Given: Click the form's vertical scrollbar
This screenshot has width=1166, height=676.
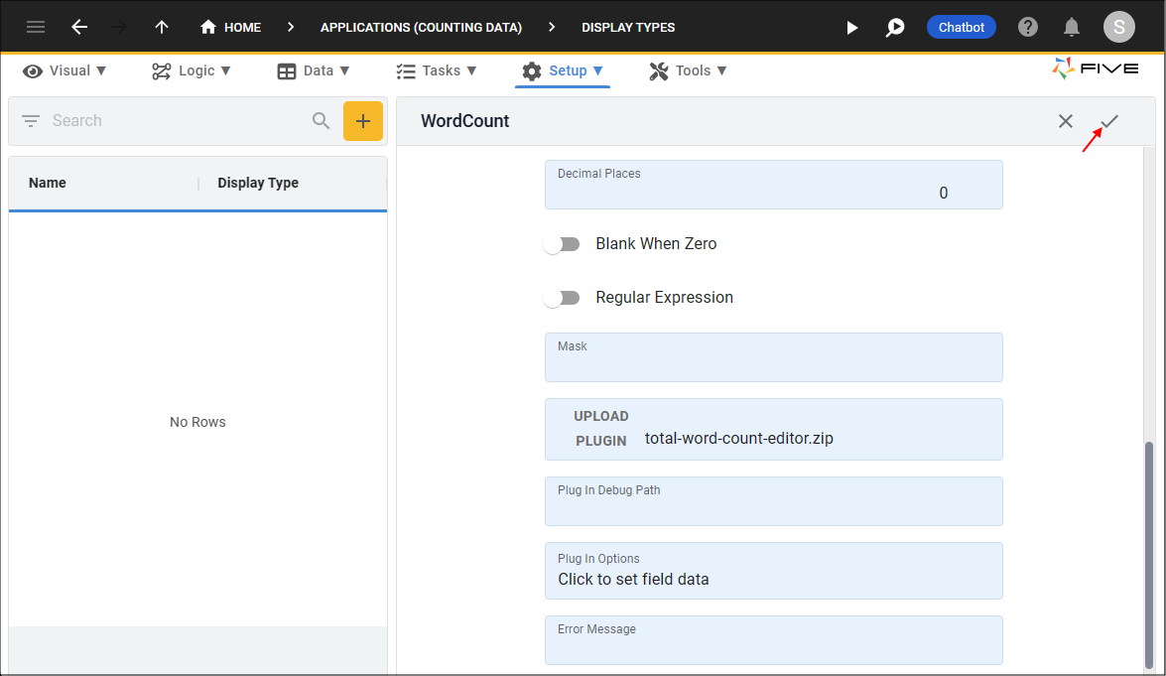Looking at the screenshot, I should coord(1149,554).
